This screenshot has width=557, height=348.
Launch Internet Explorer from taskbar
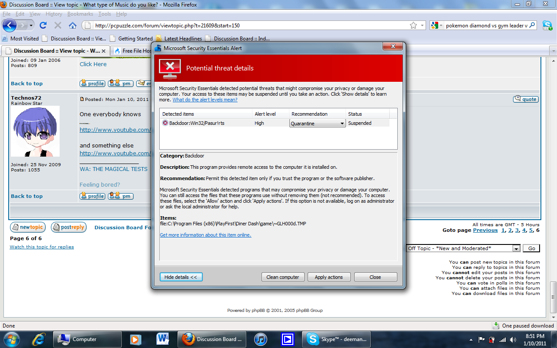(x=39, y=339)
